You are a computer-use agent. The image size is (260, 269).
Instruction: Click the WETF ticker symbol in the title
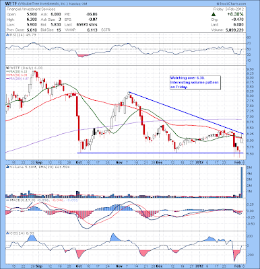10,4
